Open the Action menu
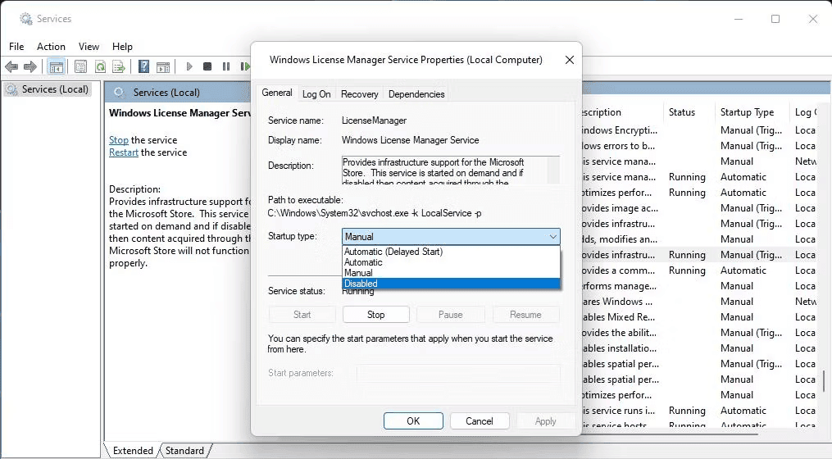 pyautogui.click(x=51, y=47)
